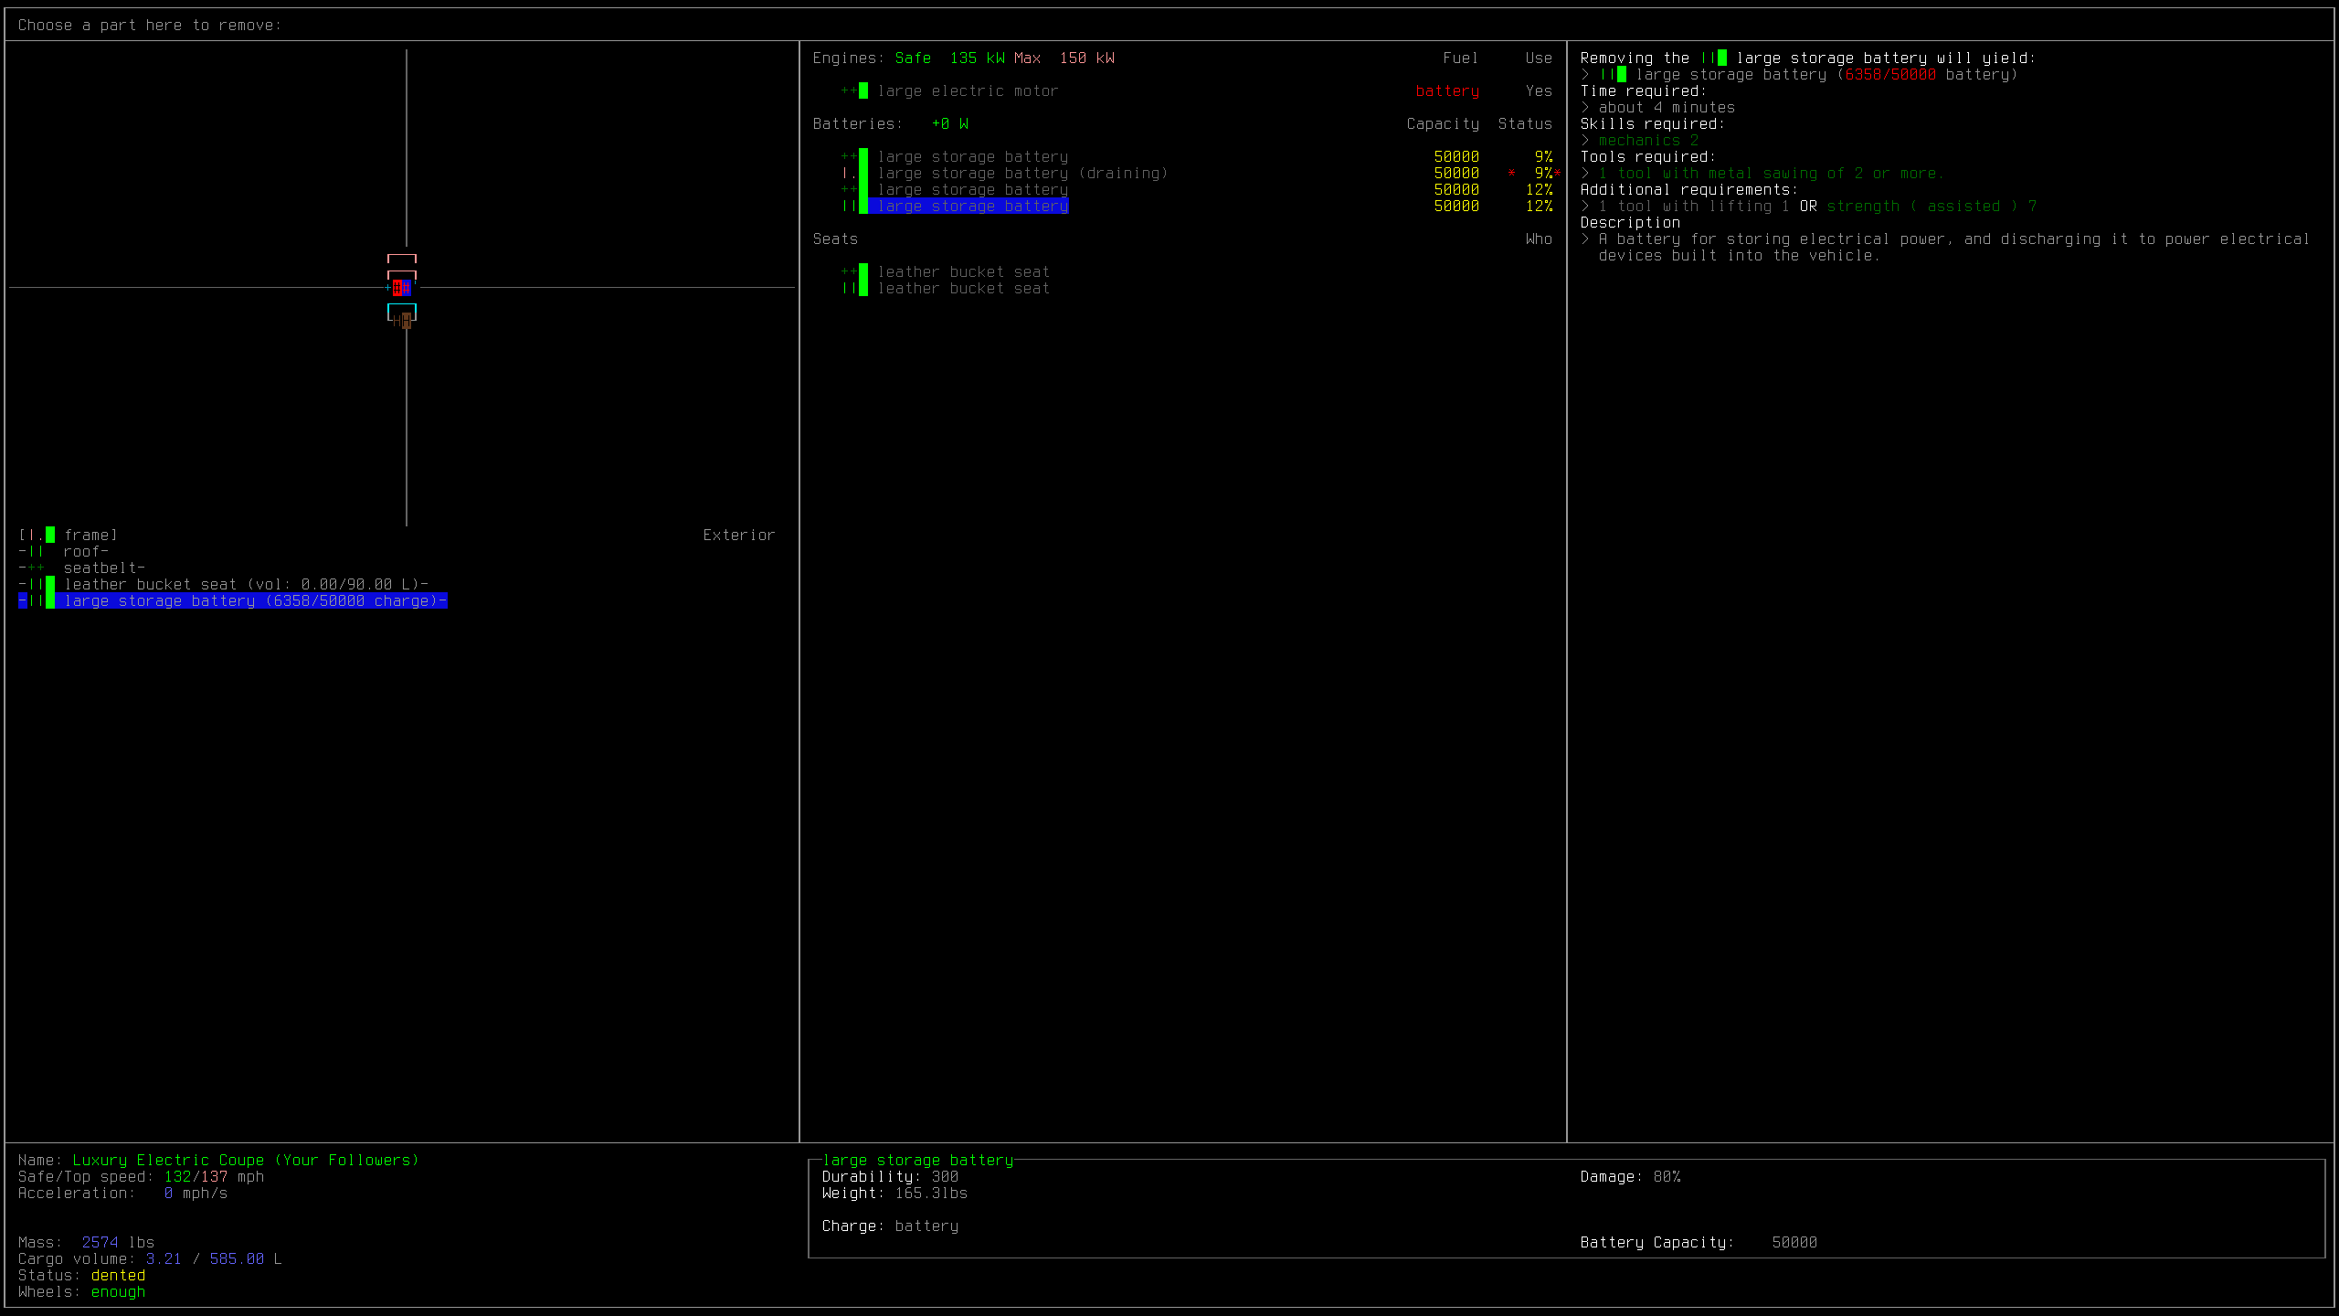Select the first large storage battery at 9%

[x=972, y=156]
